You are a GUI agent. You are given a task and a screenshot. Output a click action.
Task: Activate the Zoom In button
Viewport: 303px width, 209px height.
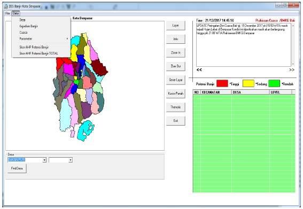[x=176, y=52]
